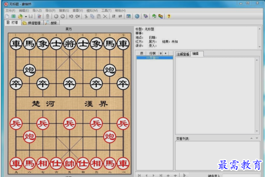Switch to the 棋谱管理 tab

coord(32,23)
